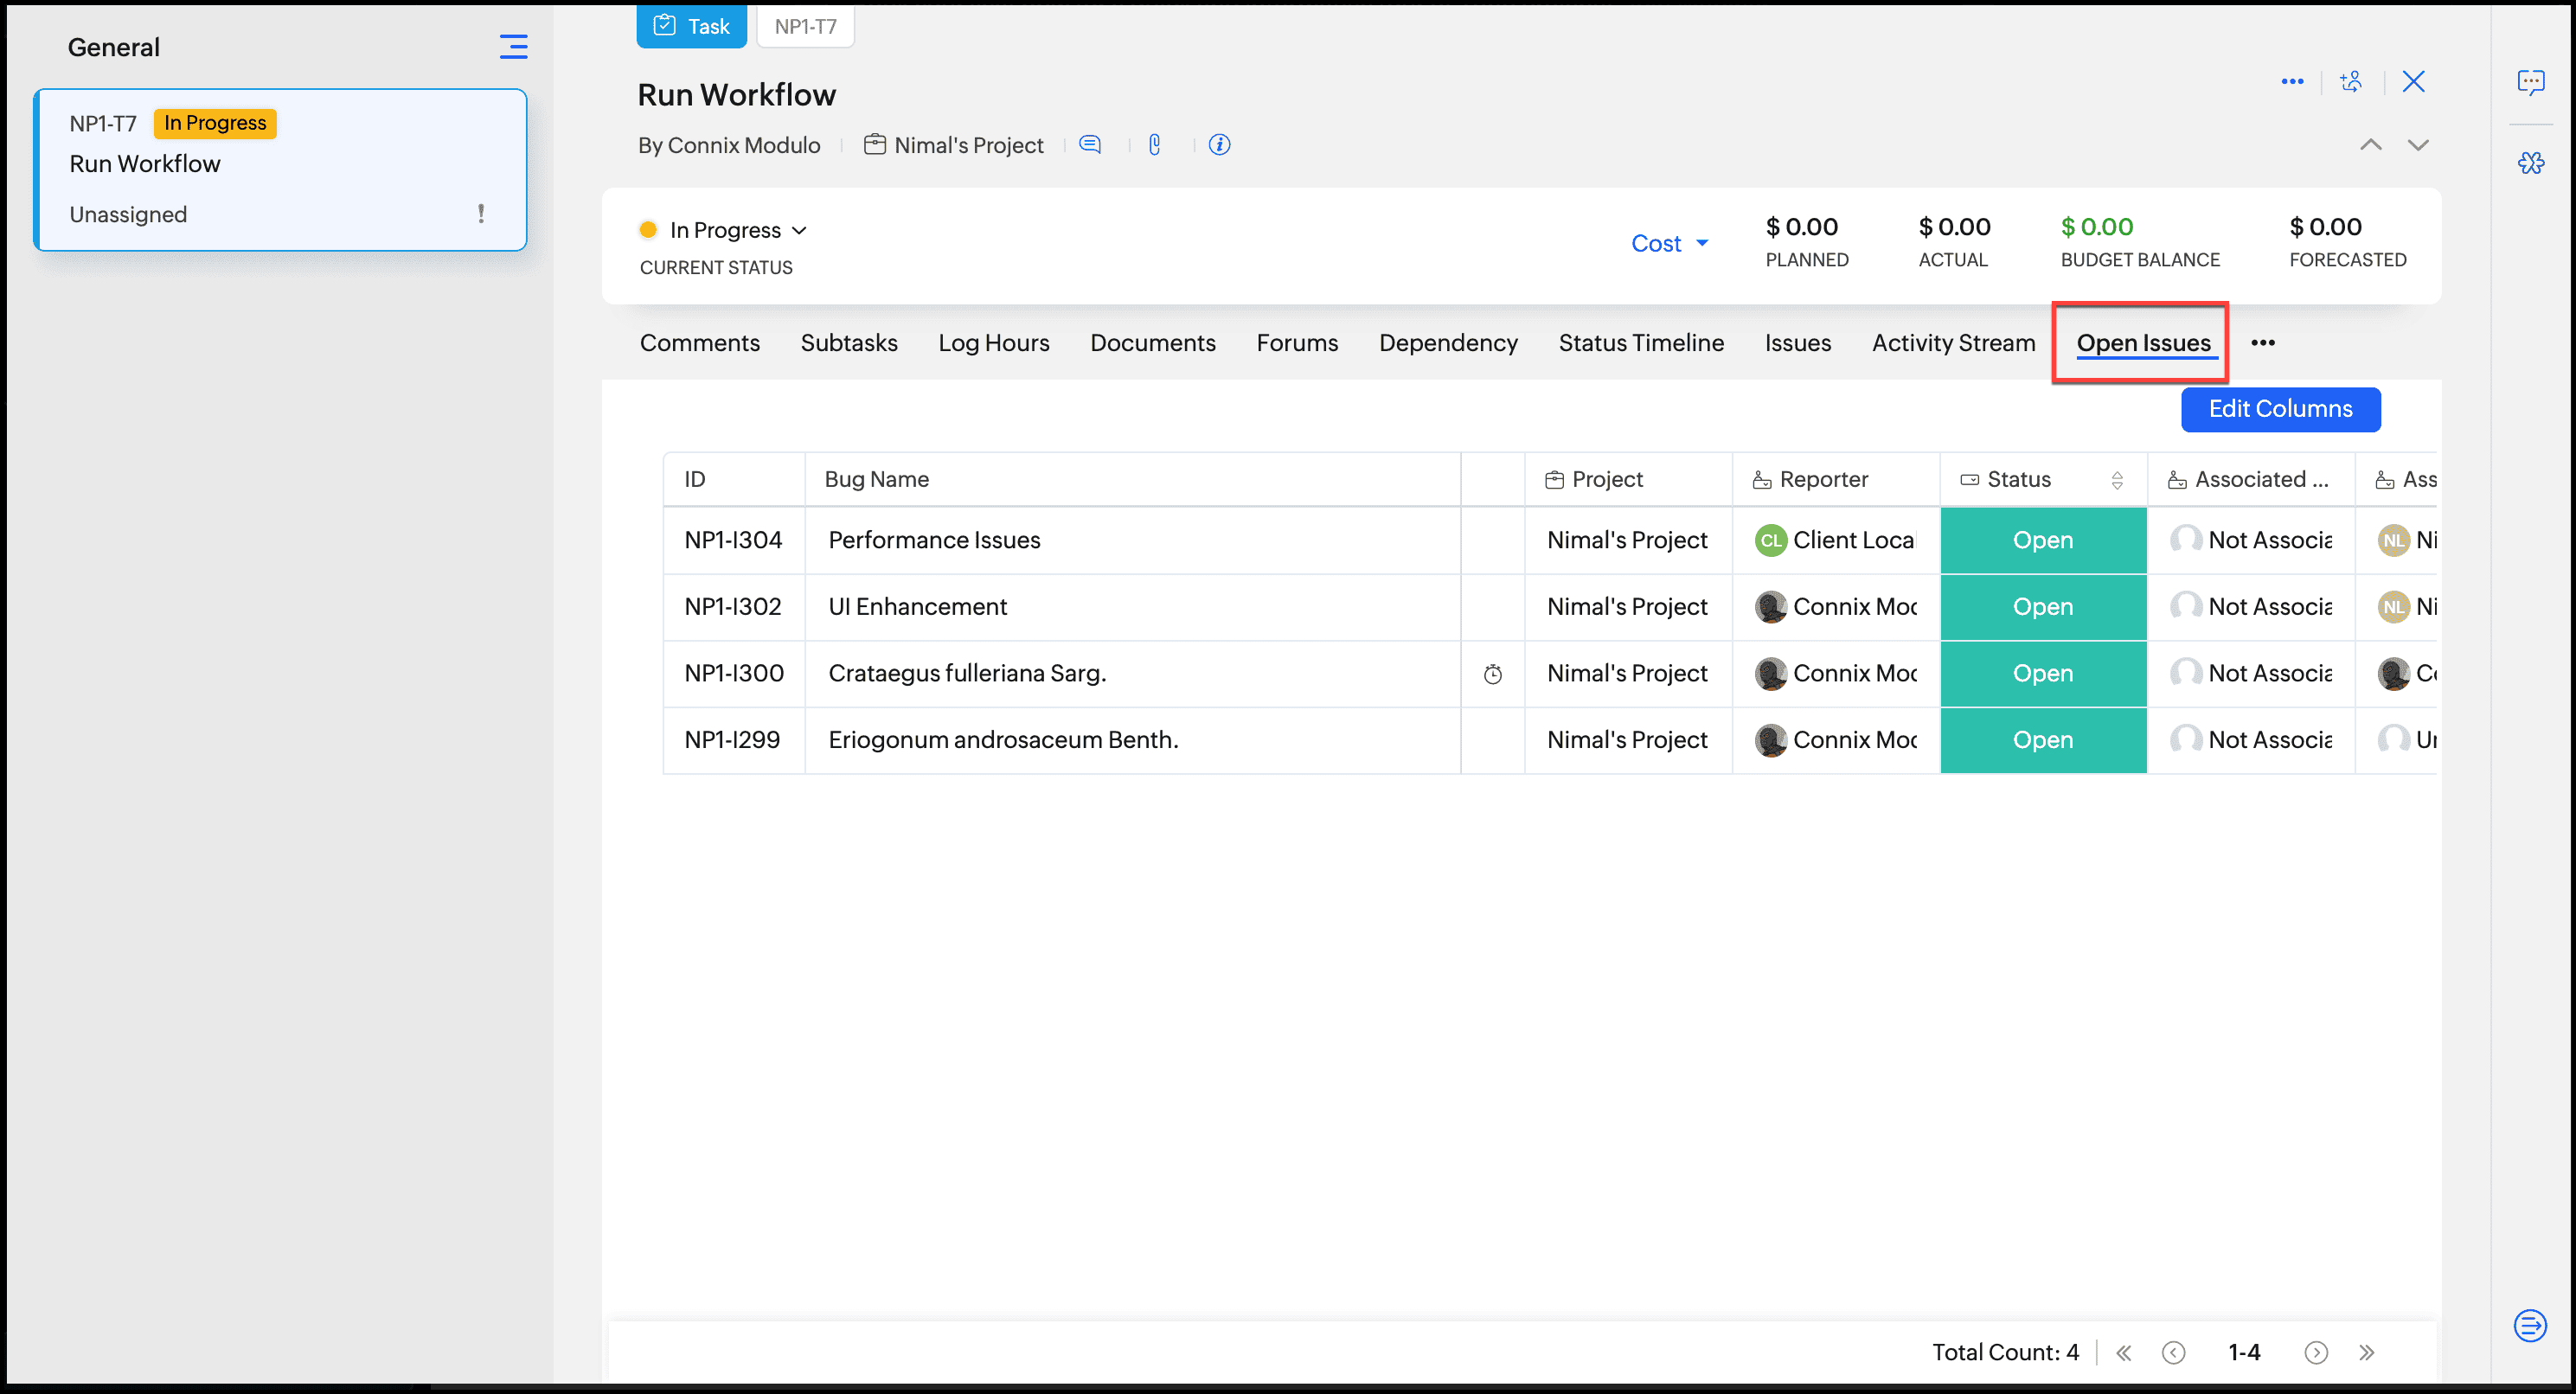Open the chat icon in the right sidebar
Viewport: 2576px width, 1394px height.
2530,82
